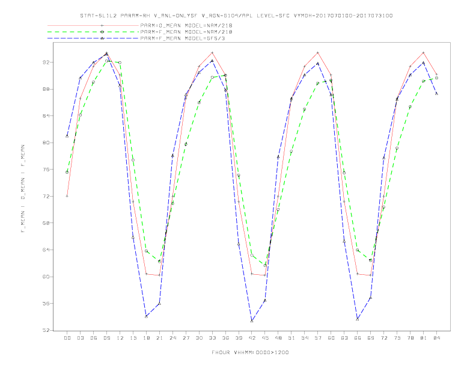Click y-axis tick label 60
476x368 pixels.
point(46,277)
